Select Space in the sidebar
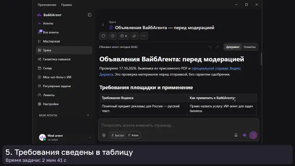 coord(64,50)
